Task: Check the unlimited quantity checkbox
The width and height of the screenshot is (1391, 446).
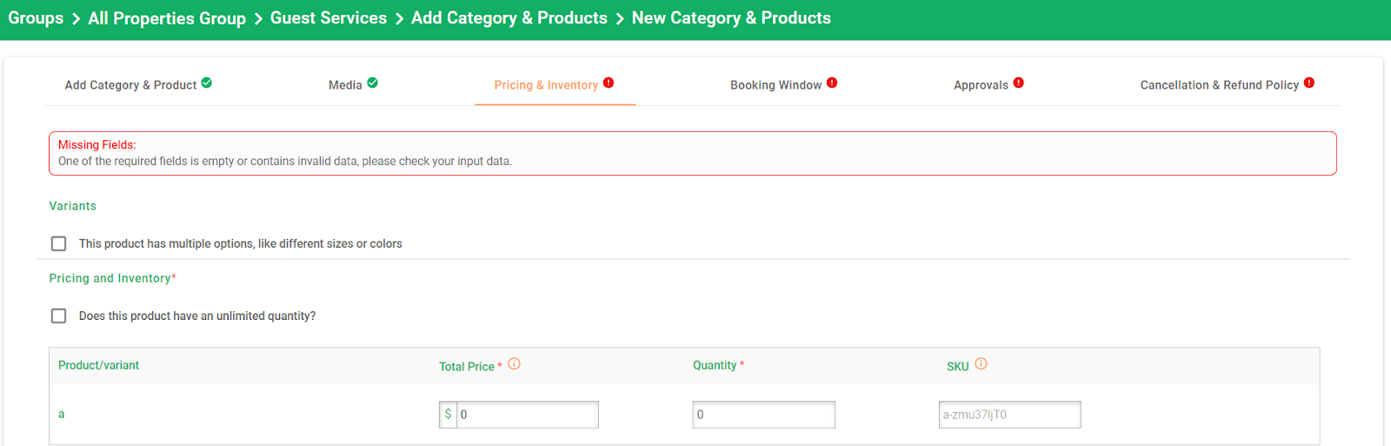Action: pos(58,316)
